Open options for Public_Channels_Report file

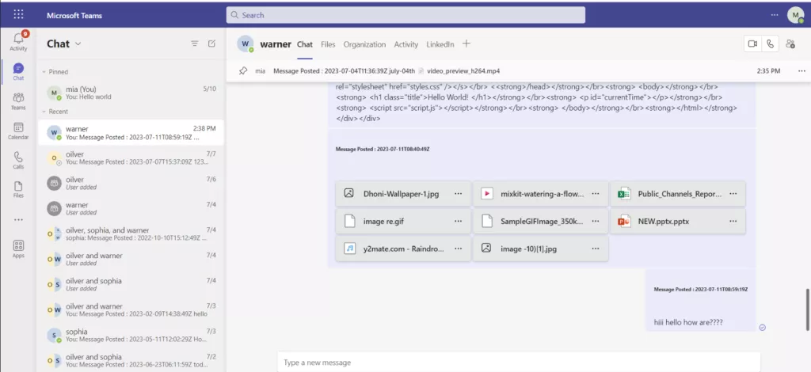pyautogui.click(x=733, y=194)
